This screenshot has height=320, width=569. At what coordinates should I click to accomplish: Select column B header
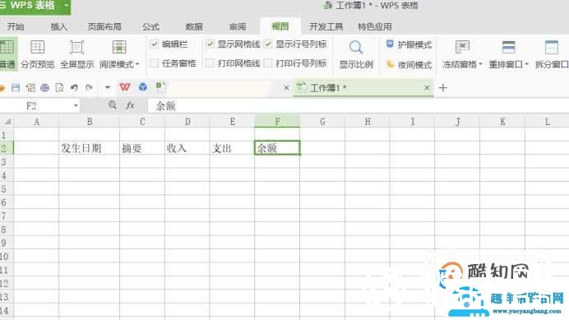click(x=90, y=122)
